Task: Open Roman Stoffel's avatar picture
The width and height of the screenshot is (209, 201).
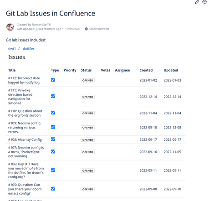Action: click(10, 27)
